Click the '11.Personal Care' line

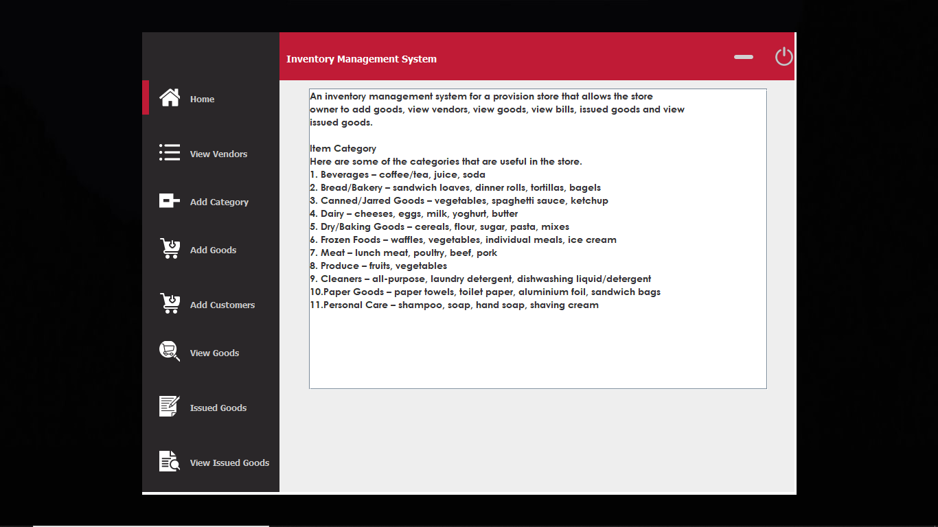pos(454,305)
